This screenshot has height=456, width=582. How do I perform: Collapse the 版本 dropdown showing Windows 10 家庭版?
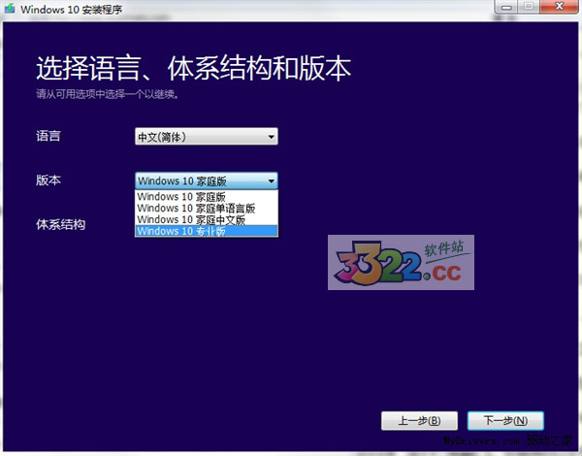tap(207, 180)
